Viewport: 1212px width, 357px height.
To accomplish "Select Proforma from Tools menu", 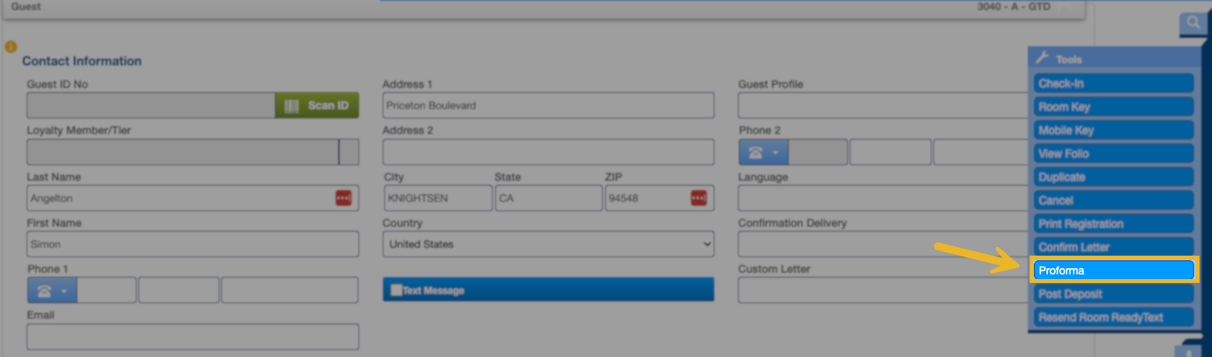I will (x=1114, y=270).
